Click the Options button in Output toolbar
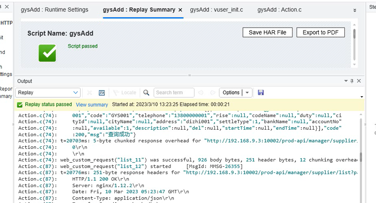376x203 pixels. [231, 93]
